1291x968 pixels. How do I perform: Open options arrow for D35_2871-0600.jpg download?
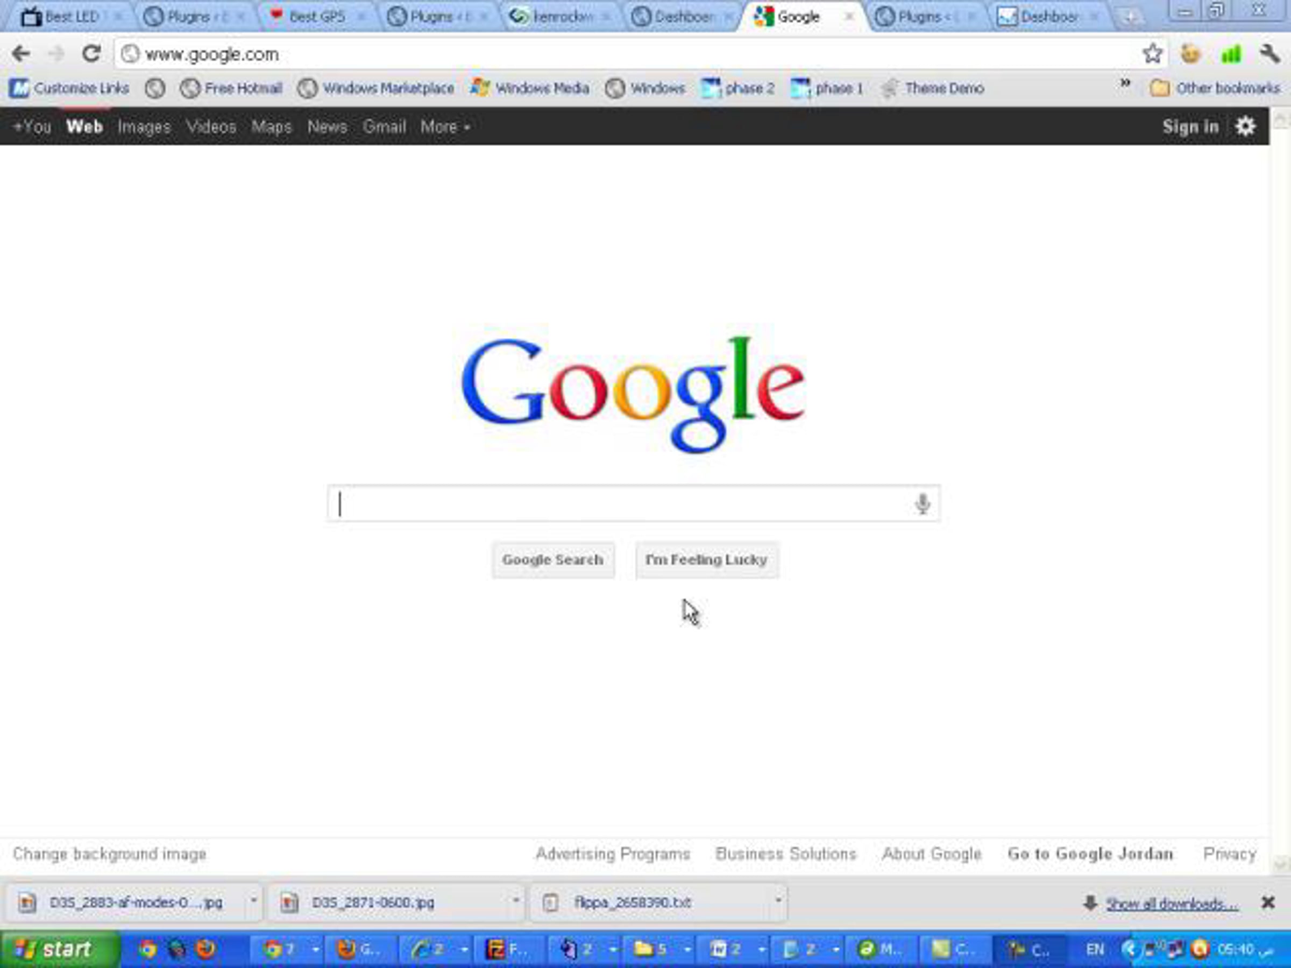[515, 900]
